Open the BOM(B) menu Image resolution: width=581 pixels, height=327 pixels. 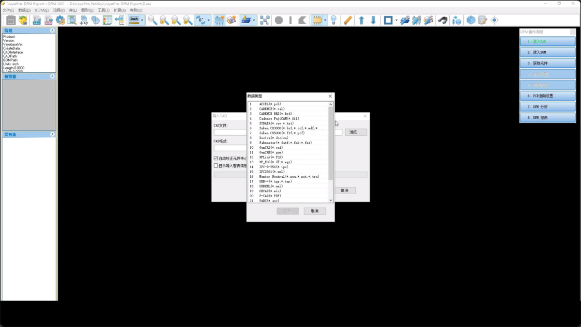[42, 10]
